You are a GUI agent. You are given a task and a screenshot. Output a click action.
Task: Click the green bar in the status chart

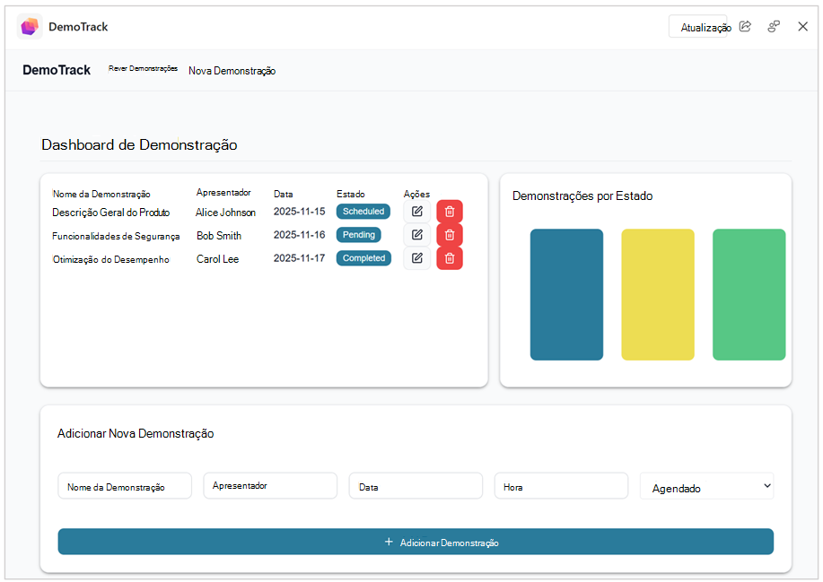tap(749, 295)
